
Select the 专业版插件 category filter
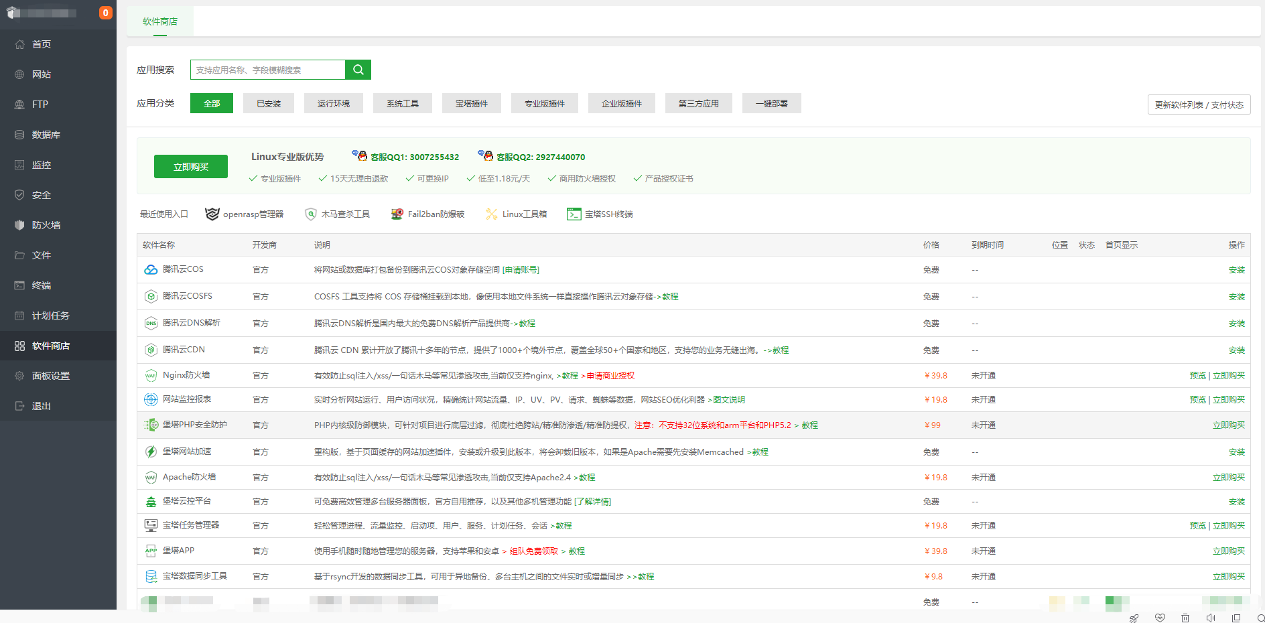tap(545, 103)
